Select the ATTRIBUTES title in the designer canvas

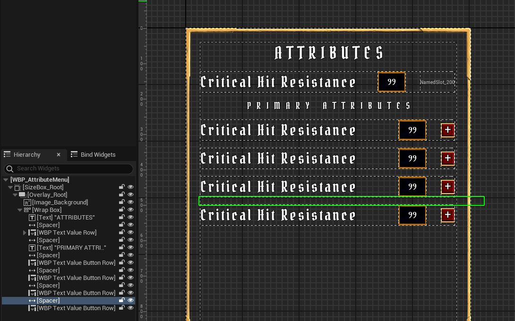(x=329, y=53)
